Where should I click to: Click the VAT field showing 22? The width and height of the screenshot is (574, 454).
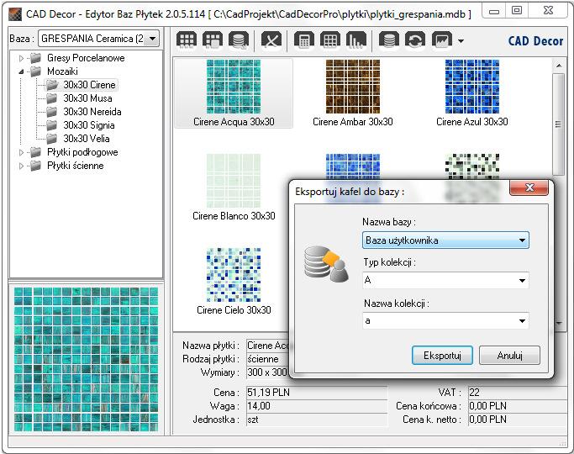[x=518, y=393]
